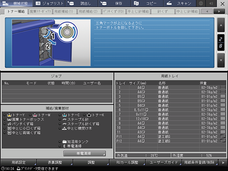Screen dimensions: 228x171
Task: Click the トナーC status indicator dot
Action: 60,115
